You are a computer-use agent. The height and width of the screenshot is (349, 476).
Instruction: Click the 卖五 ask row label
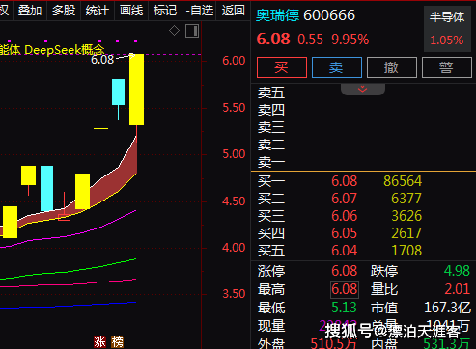click(271, 94)
